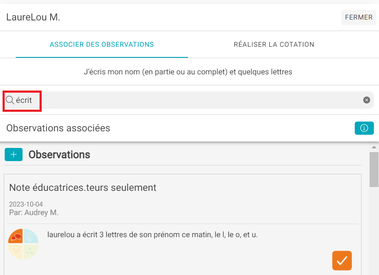
Task: Toggle the orange checkmark on the observation
Action: (342, 261)
